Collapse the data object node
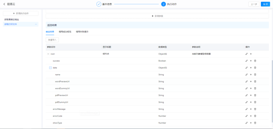 51,68
